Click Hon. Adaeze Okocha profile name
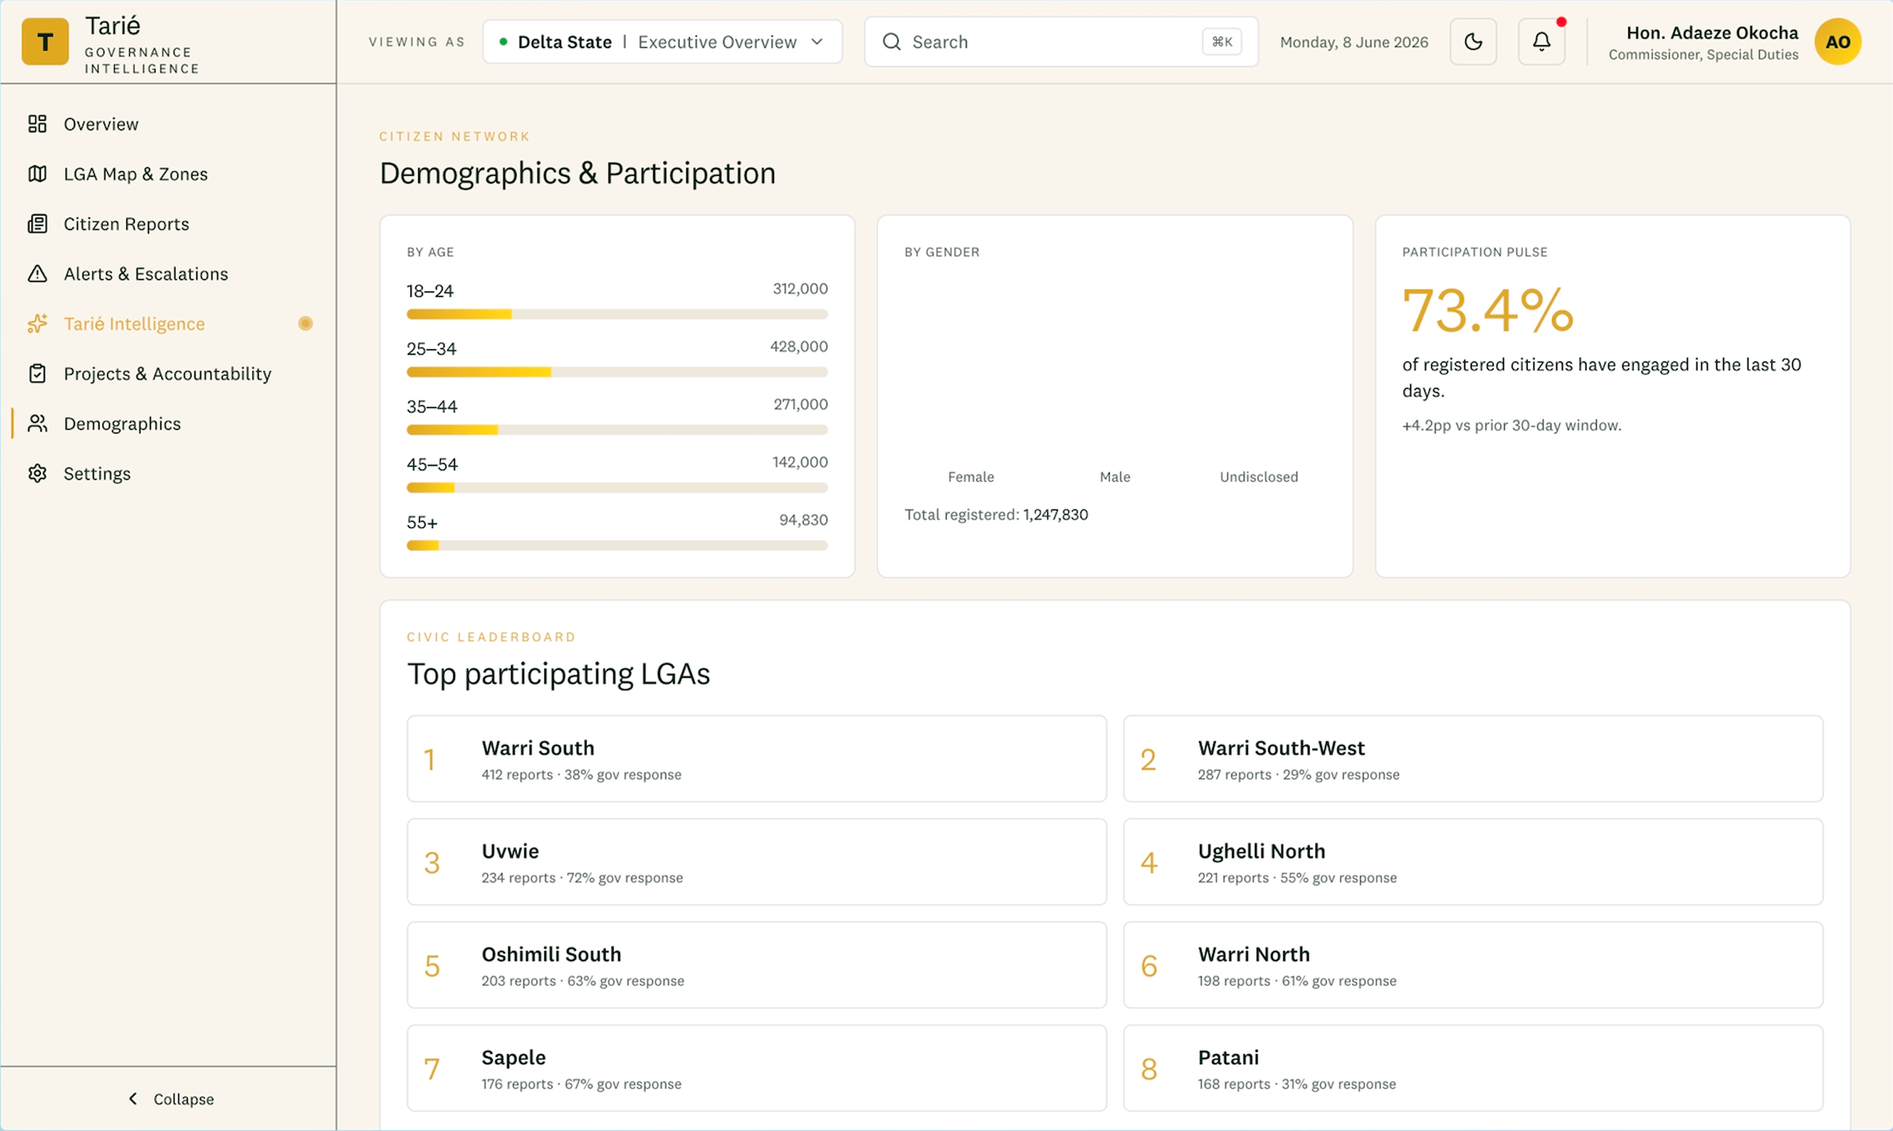 (x=1712, y=33)
